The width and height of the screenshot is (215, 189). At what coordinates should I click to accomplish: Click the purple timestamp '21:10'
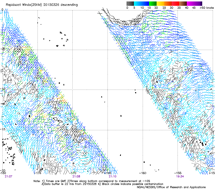(112, 176)
